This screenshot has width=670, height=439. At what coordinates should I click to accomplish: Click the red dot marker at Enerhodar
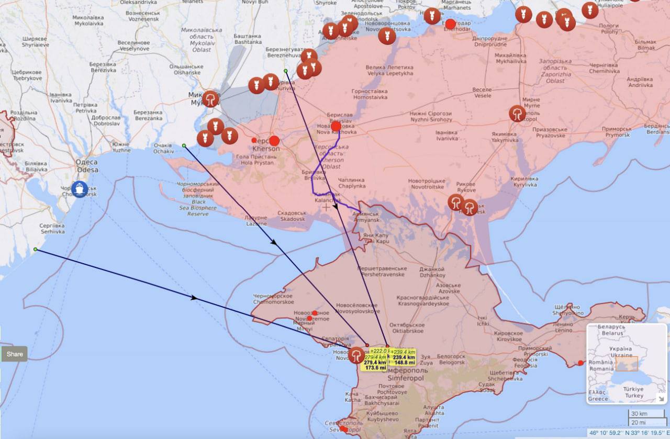pos(450,24)
